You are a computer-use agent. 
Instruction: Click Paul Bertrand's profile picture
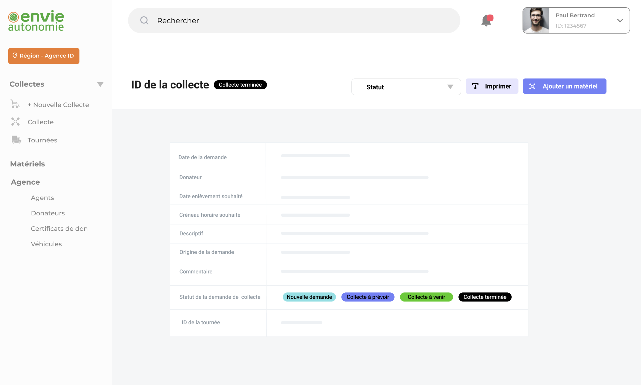click(536, 20)
